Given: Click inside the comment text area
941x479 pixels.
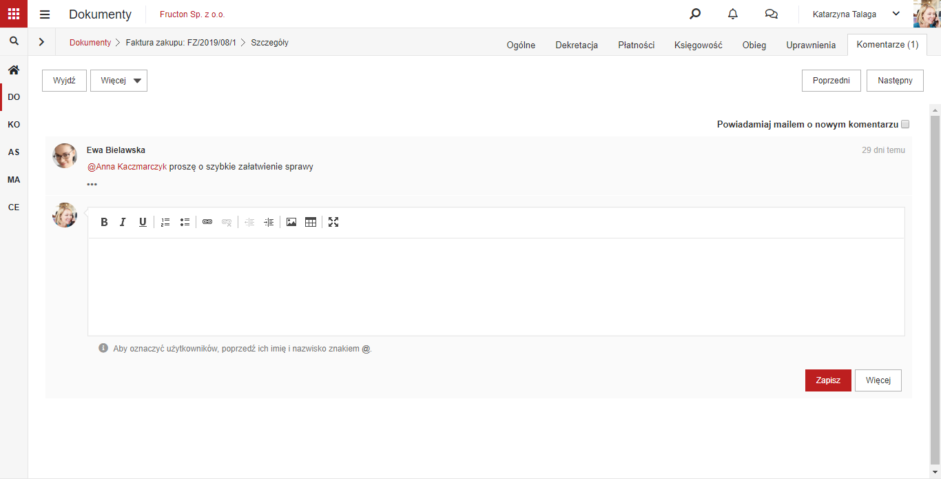Looking at the screenshot, I should (496, 287).
